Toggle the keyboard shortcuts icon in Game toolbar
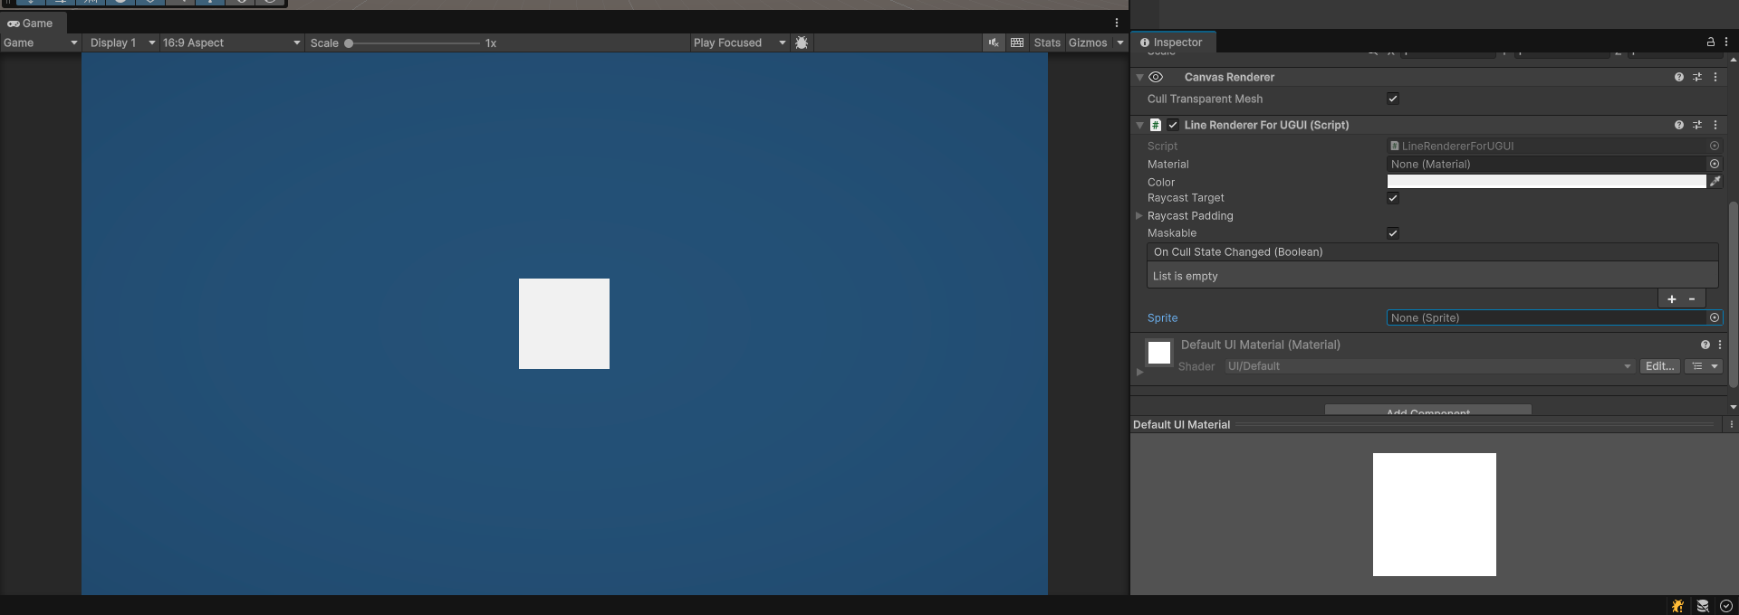 (1017, 43)
